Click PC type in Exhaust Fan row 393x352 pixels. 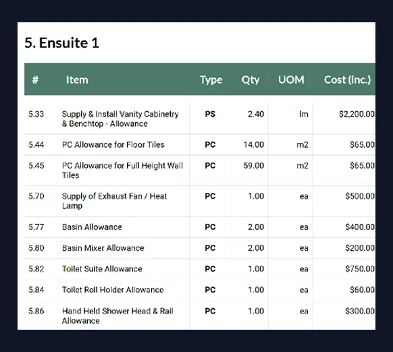point(210,196)
